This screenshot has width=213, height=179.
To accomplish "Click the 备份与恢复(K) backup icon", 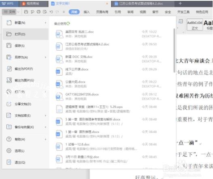I will 9,127.
